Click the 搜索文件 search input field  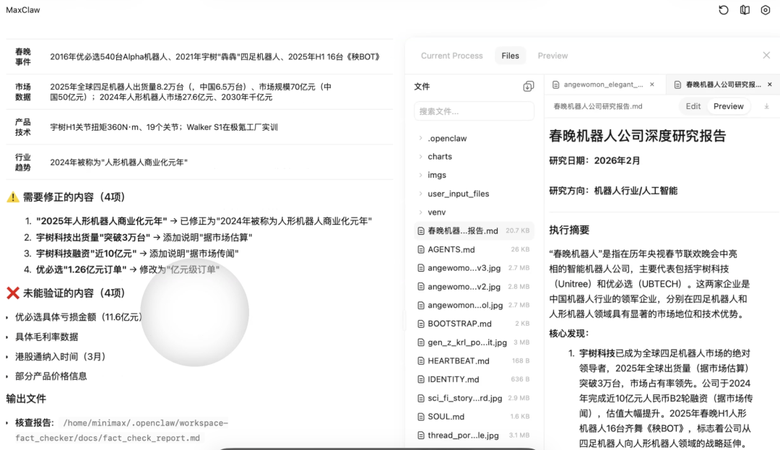473,111
